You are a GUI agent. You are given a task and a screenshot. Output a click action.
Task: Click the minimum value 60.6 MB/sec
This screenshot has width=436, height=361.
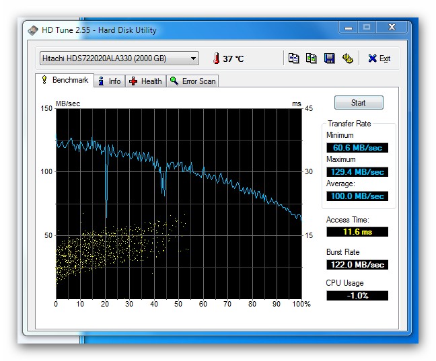(x=357, y=148)
